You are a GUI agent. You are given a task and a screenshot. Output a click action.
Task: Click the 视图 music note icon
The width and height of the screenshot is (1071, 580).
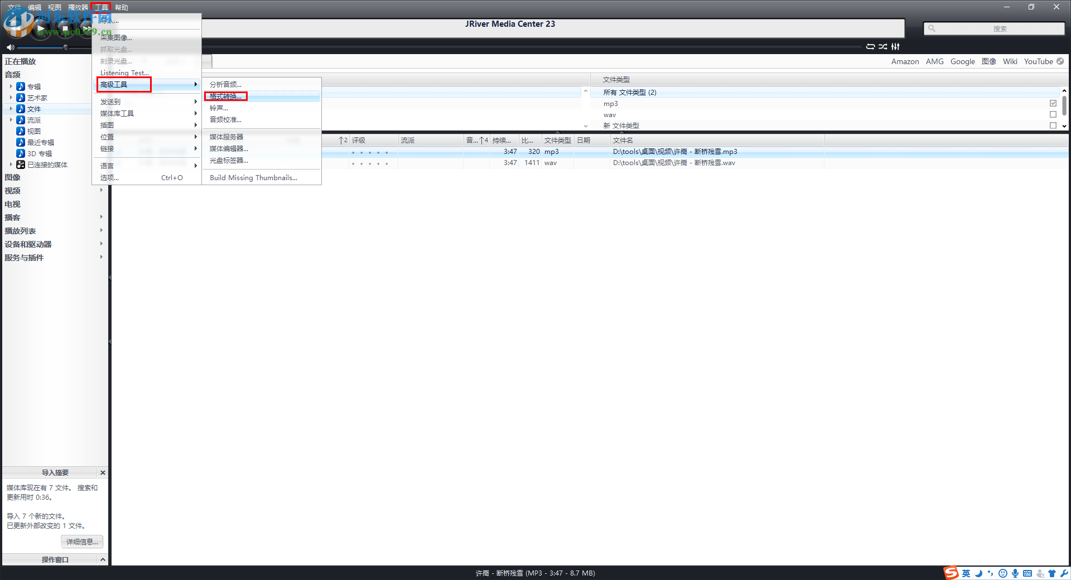21,131
